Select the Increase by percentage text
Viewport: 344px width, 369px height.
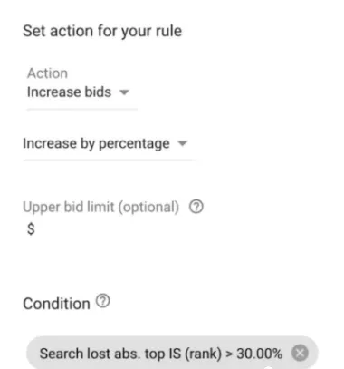[x=96, y=143]
